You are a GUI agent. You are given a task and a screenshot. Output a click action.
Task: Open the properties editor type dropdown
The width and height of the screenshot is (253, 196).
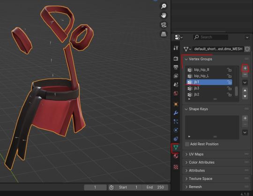click(179, 37)
